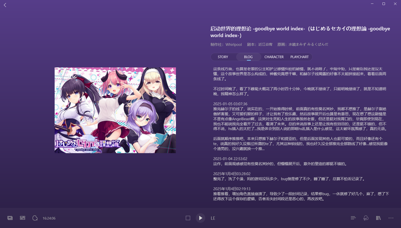
Task: Open the three-dots more options menu
Action: pyautogui.click(x=391, y=218)
